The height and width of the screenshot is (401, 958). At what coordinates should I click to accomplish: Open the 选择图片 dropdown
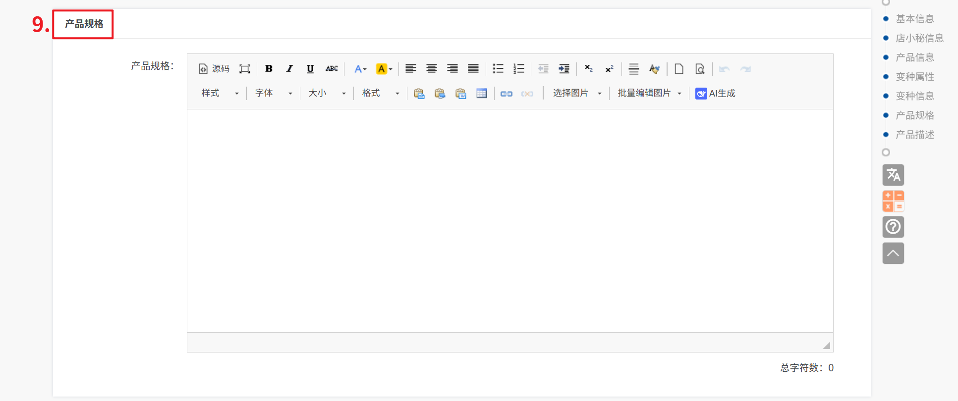(577, 94)
